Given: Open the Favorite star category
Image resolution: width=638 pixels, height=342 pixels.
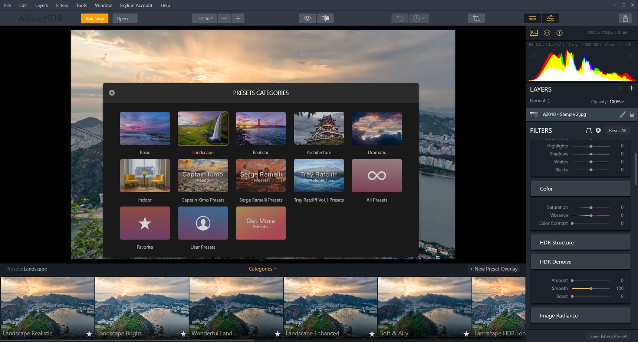Looking at the screenshot, I should tap(145, 223).
